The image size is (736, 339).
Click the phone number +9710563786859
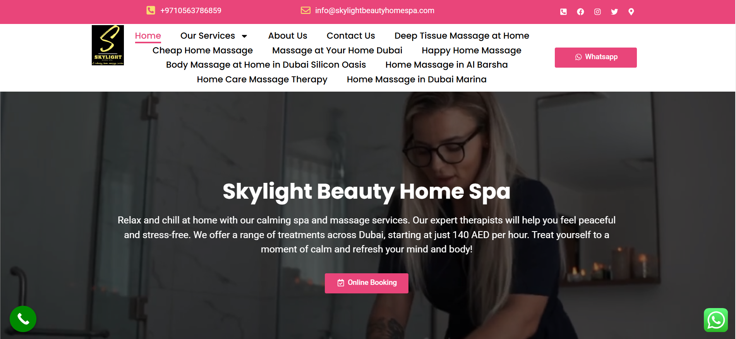tap(191, 10)
